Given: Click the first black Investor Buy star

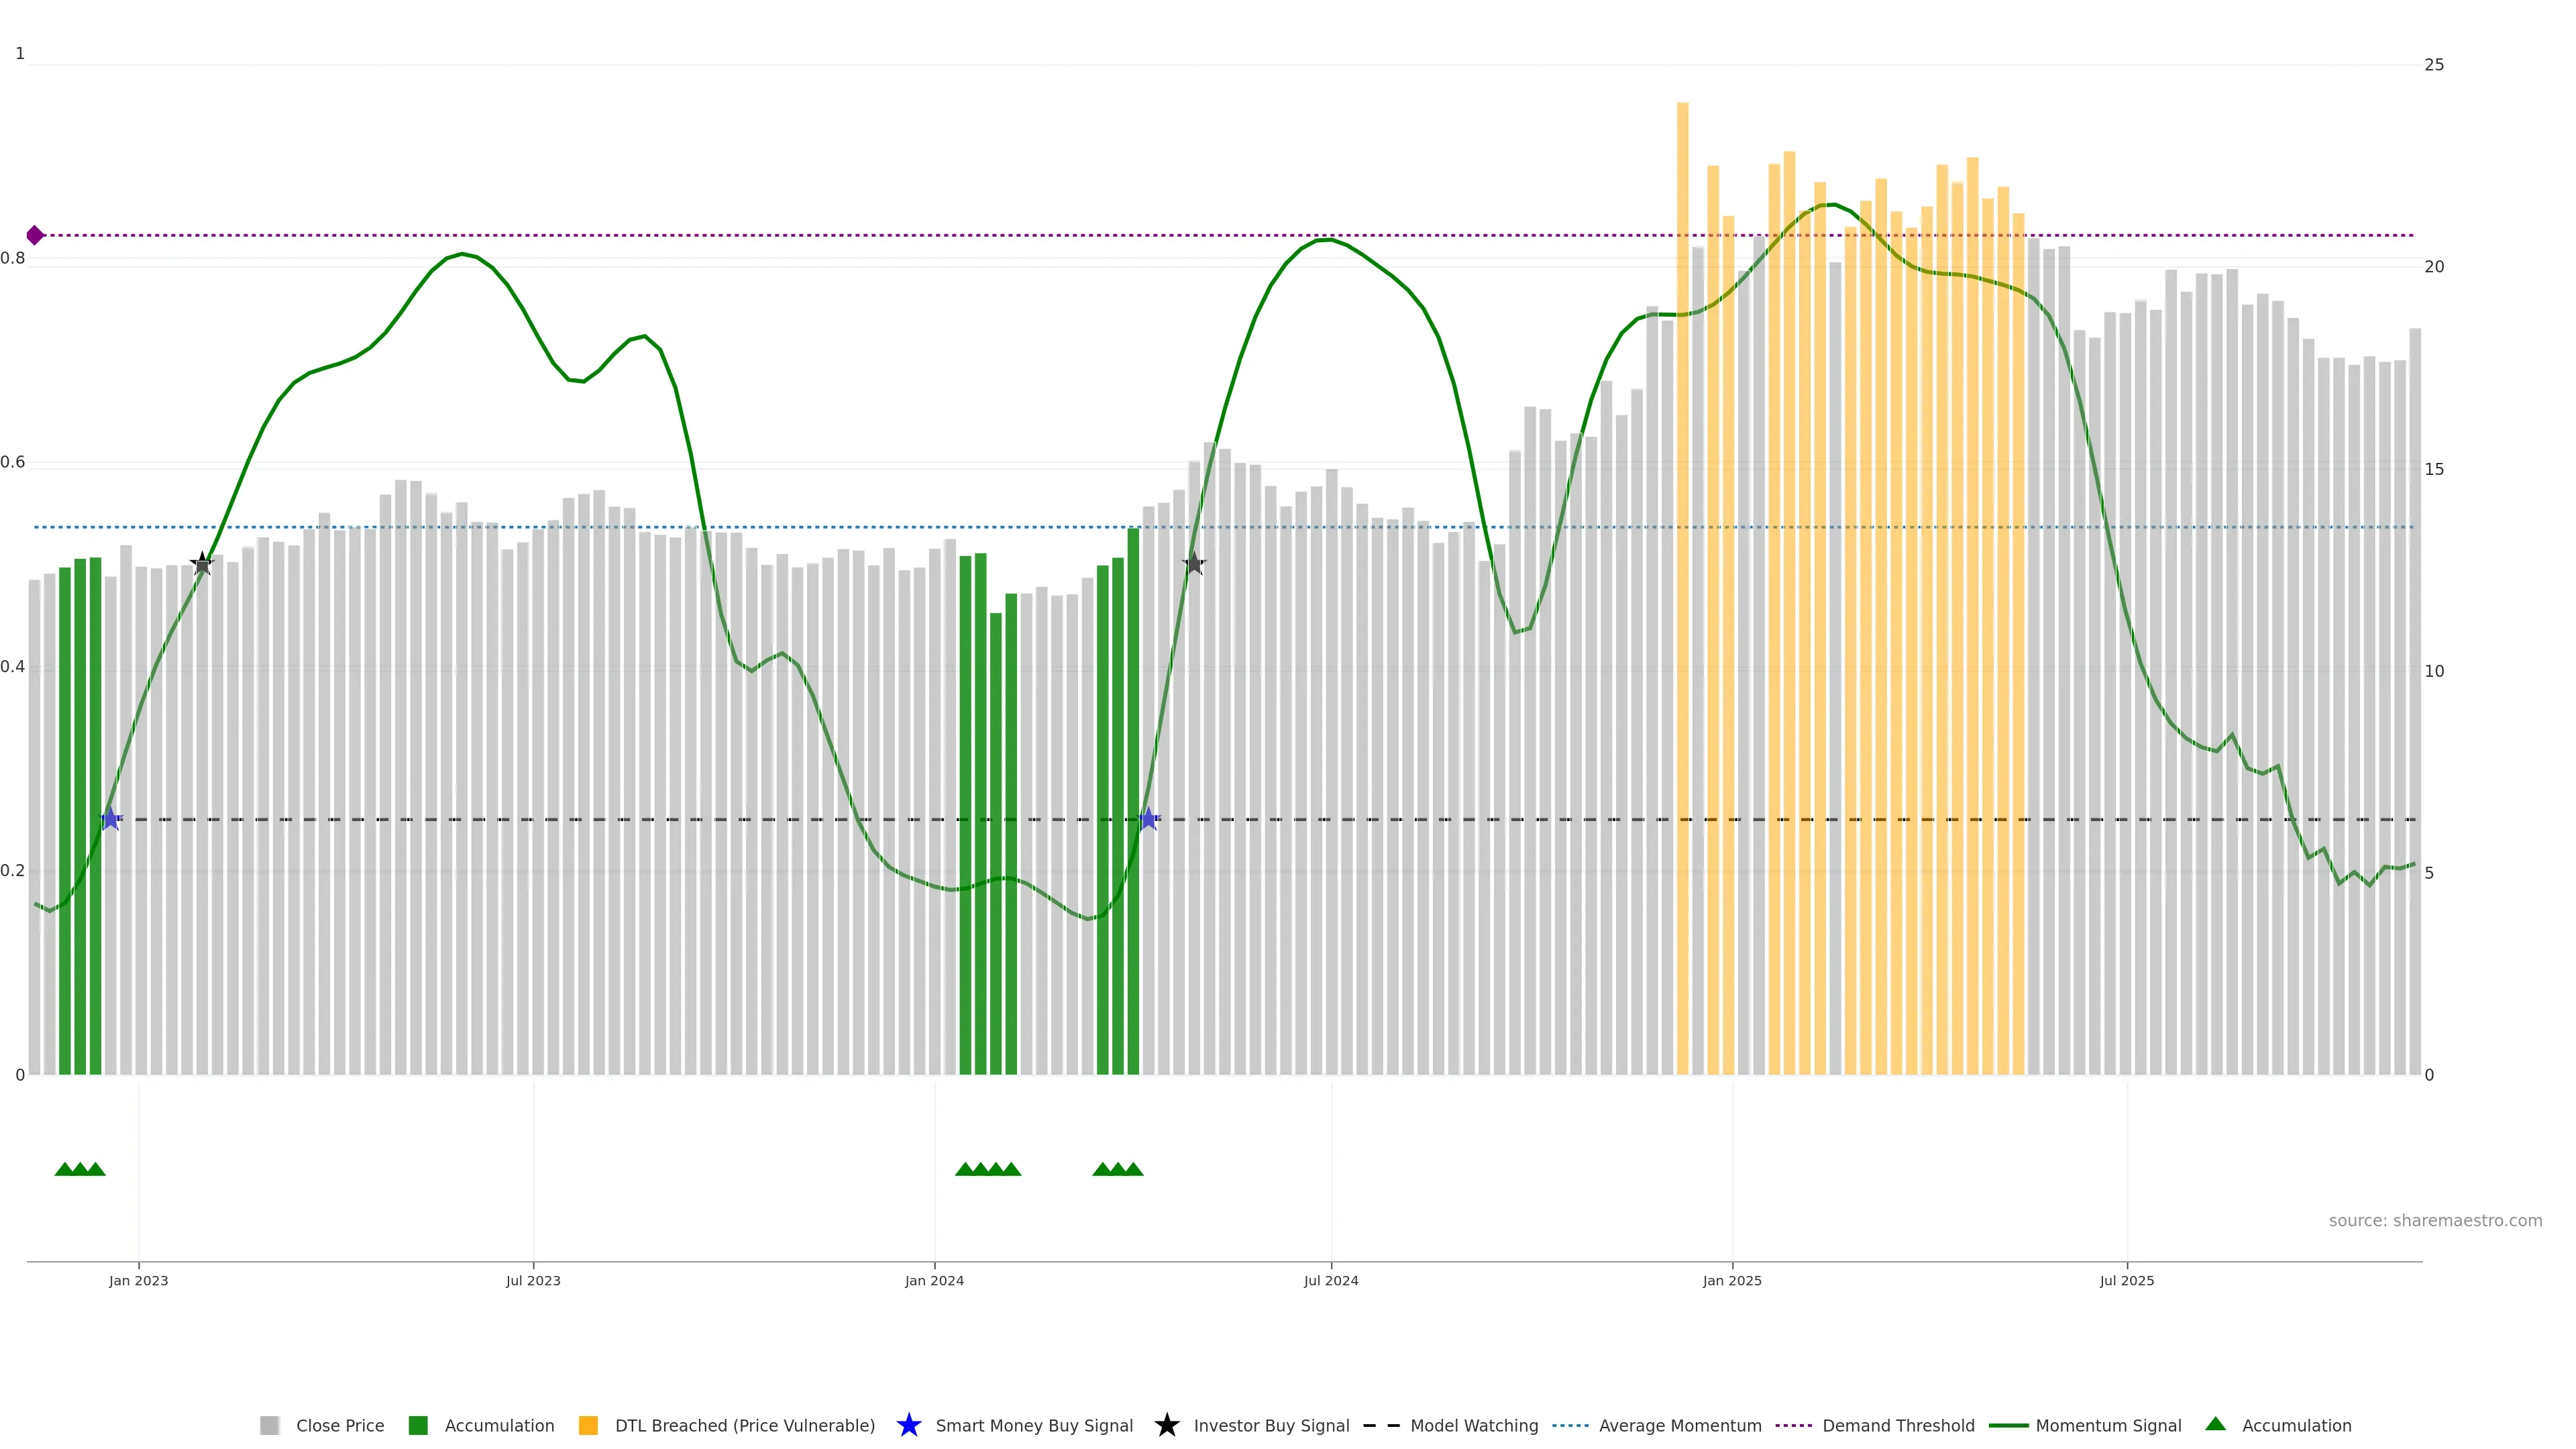Looking at the screenshot, I should 202,564.
